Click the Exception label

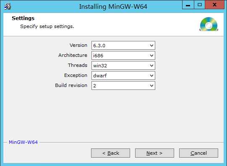(76, 75)
